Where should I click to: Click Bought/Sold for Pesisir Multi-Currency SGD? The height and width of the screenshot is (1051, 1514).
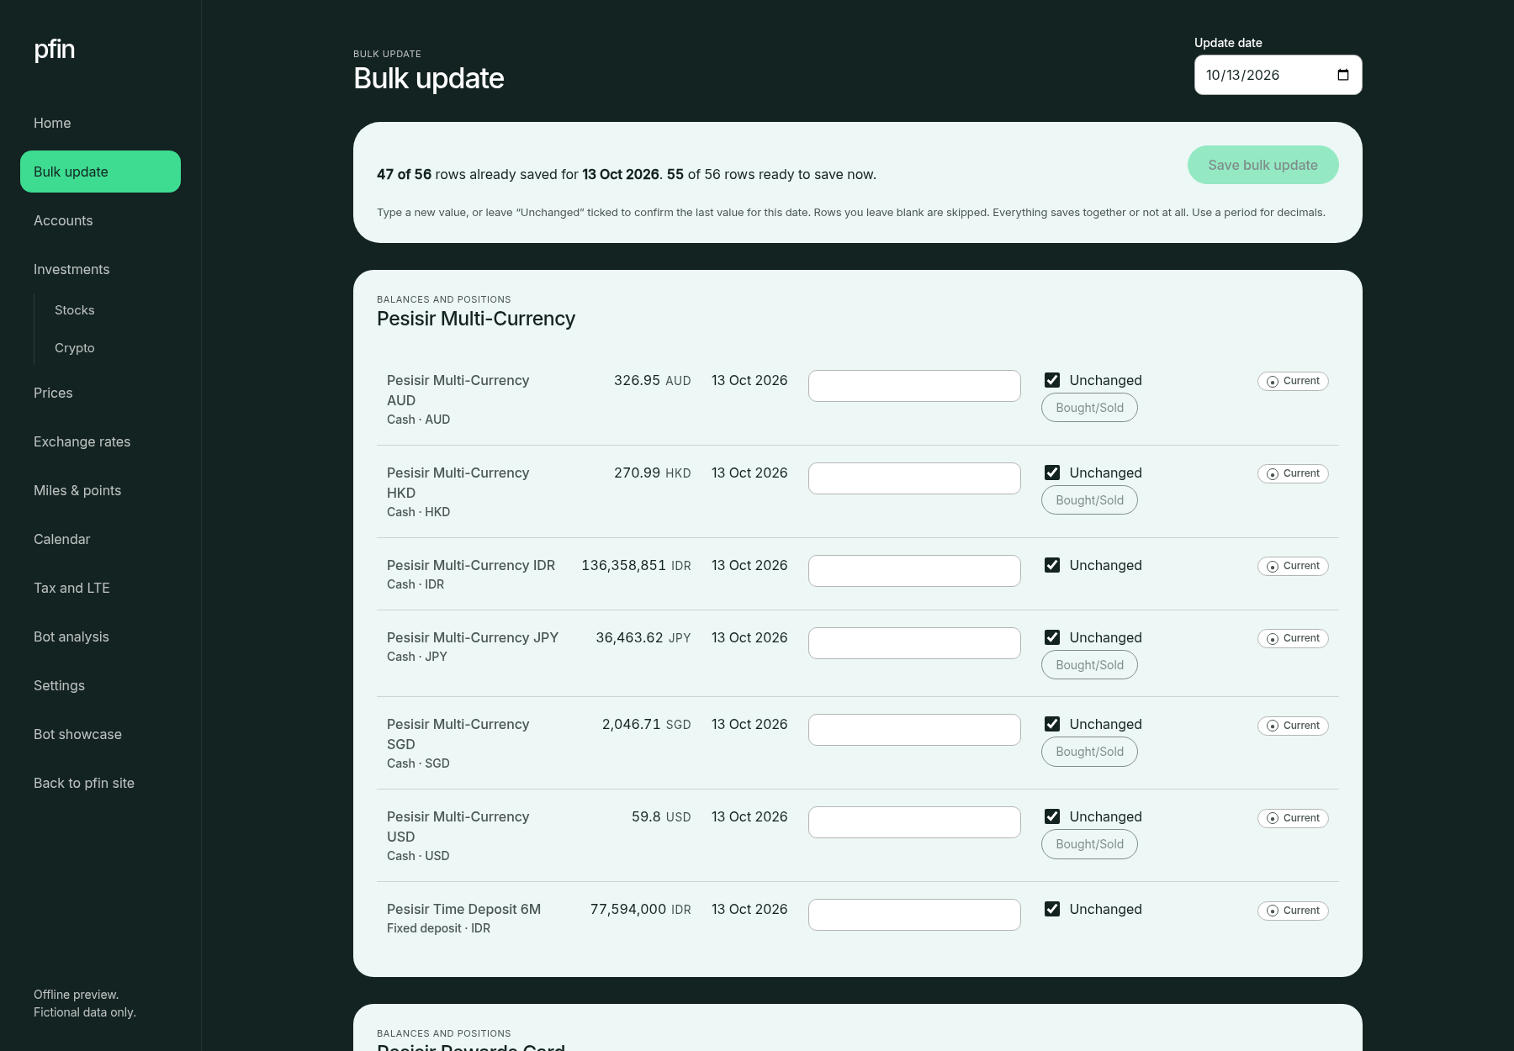[x=1089, y=752]
